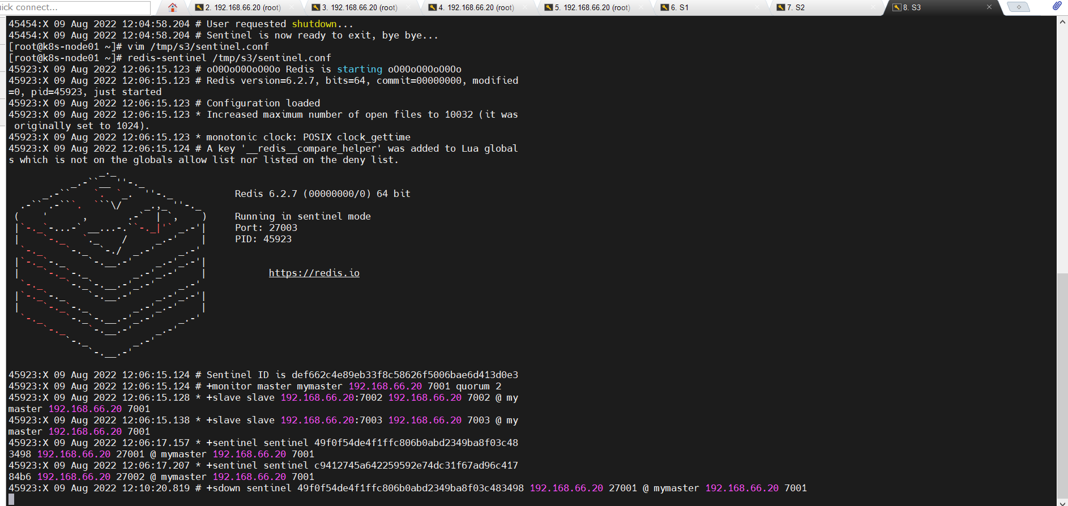Click the key icon on tab 6. S1
This screenshot has width=1068, height=506.
click(665, 7)
